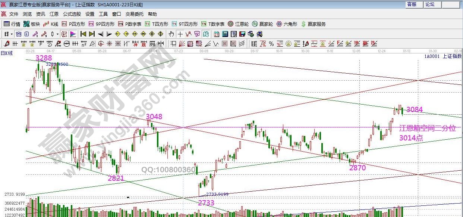
Task: Expand the 日 period dropdown arrow
Action: pyautogui.click(x=12, y=34)
